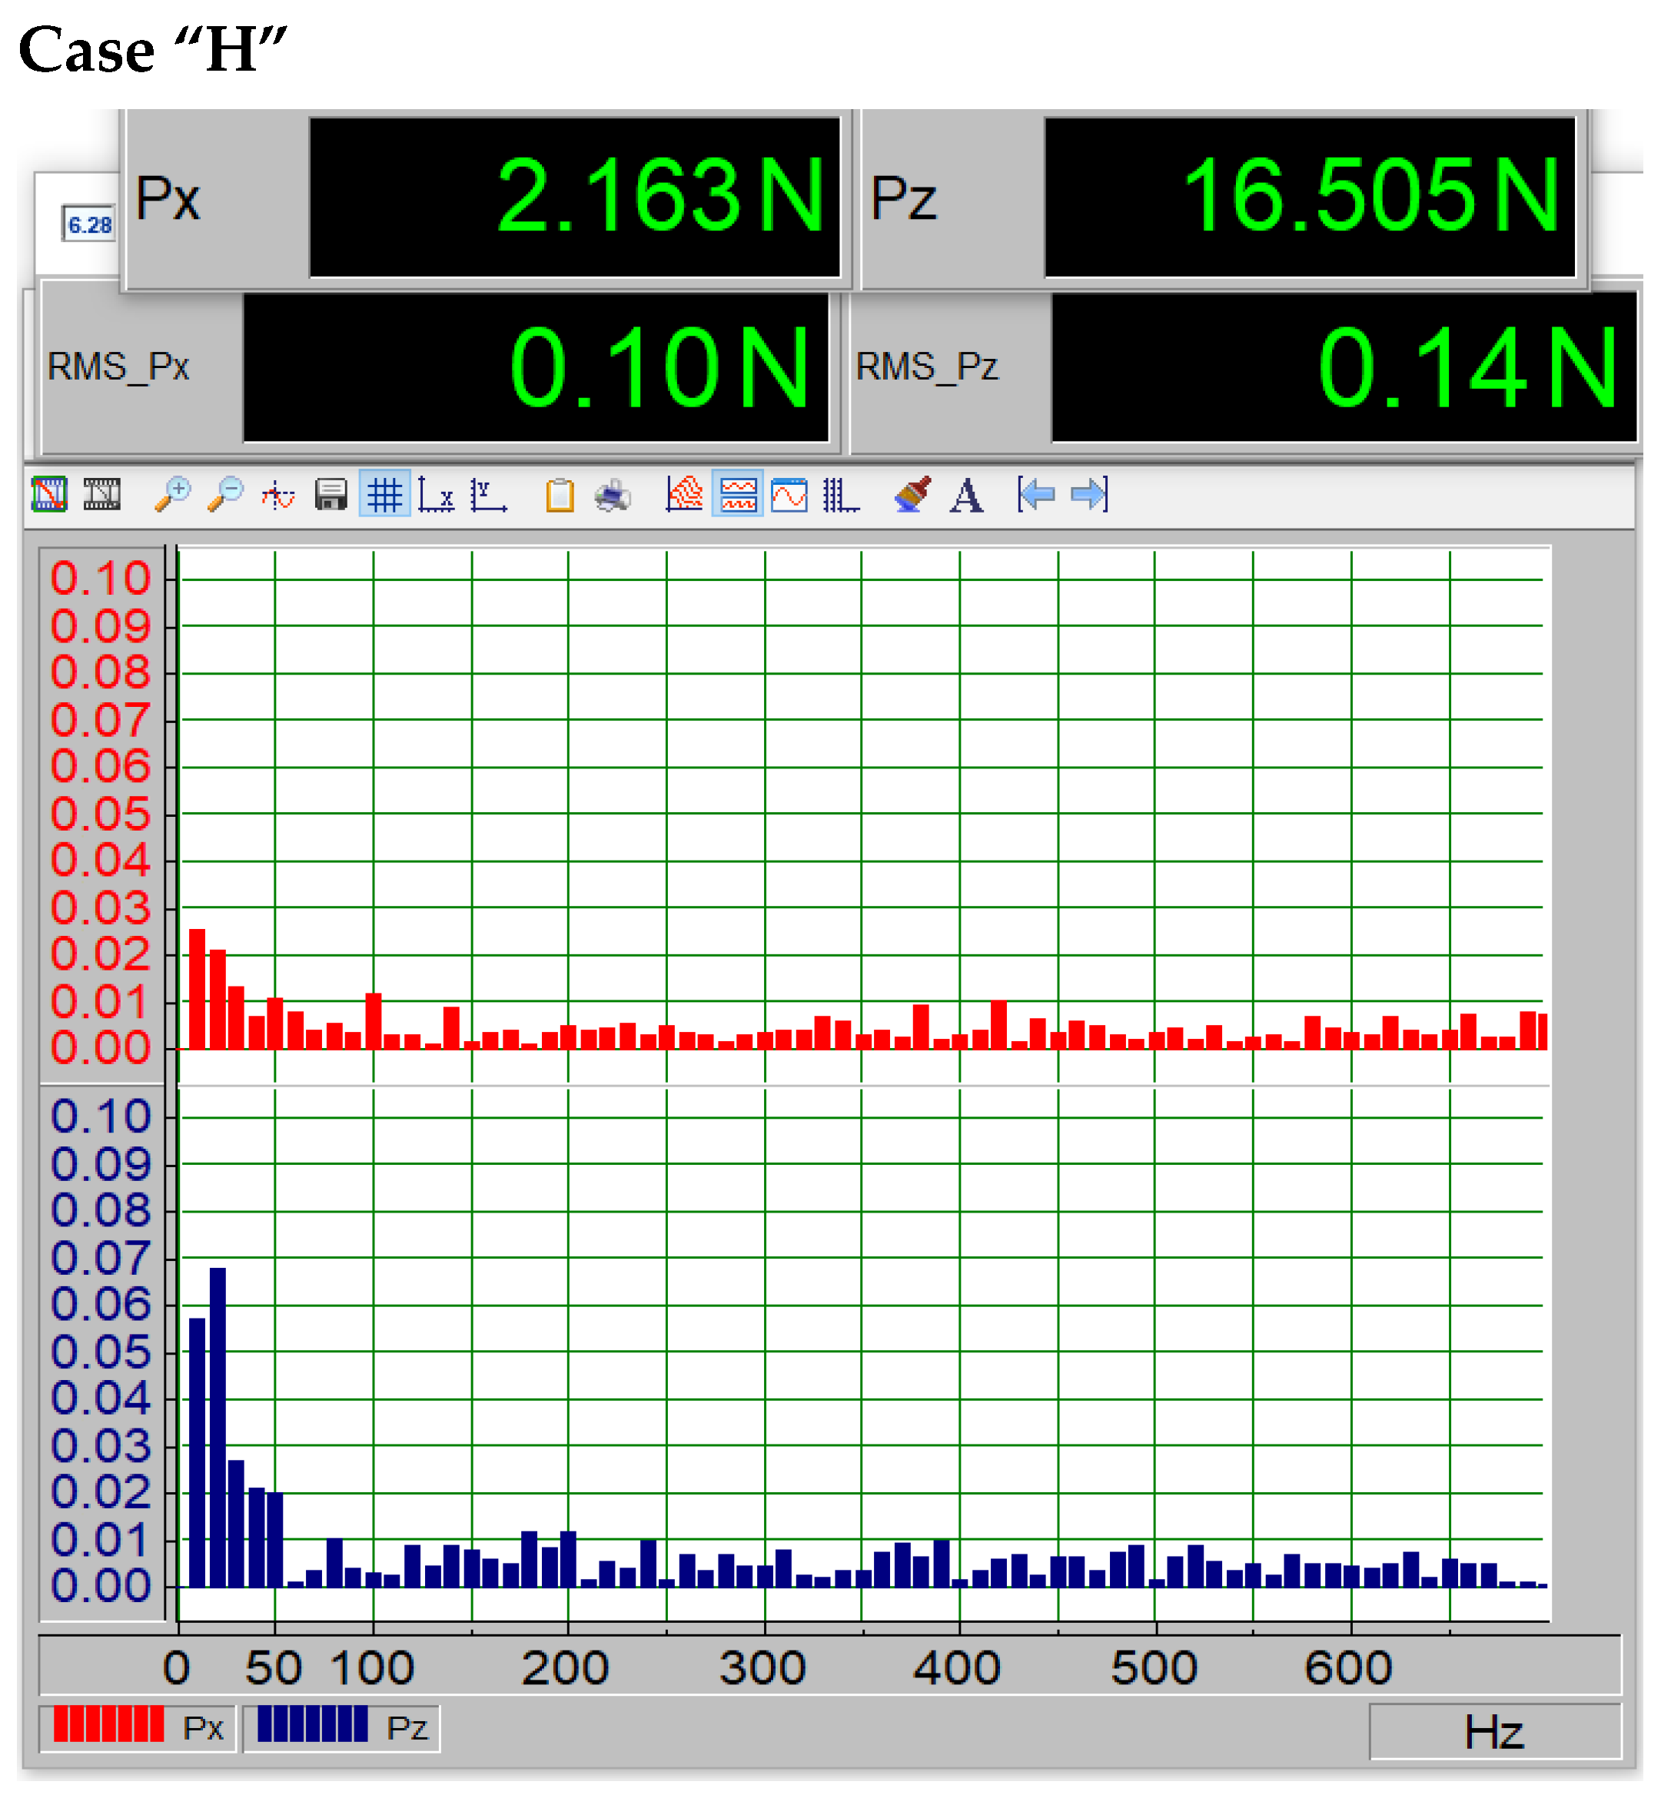Click the X-axis settings icon
The width and height of the screenshot is (1671, 1808).
click(437, 496)
